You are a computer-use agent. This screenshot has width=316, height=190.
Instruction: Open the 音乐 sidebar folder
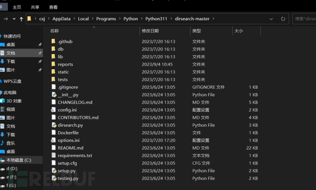11,143
